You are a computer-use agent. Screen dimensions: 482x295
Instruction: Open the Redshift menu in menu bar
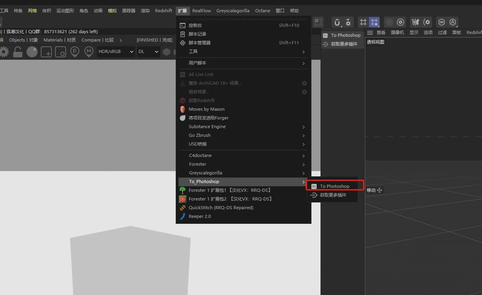click(163, 11)
